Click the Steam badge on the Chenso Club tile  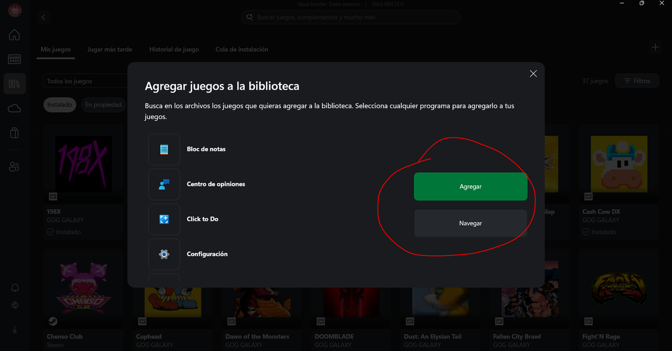53,321
